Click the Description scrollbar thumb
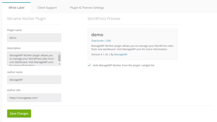Screen dimensions: 217x122 [59, 58]
